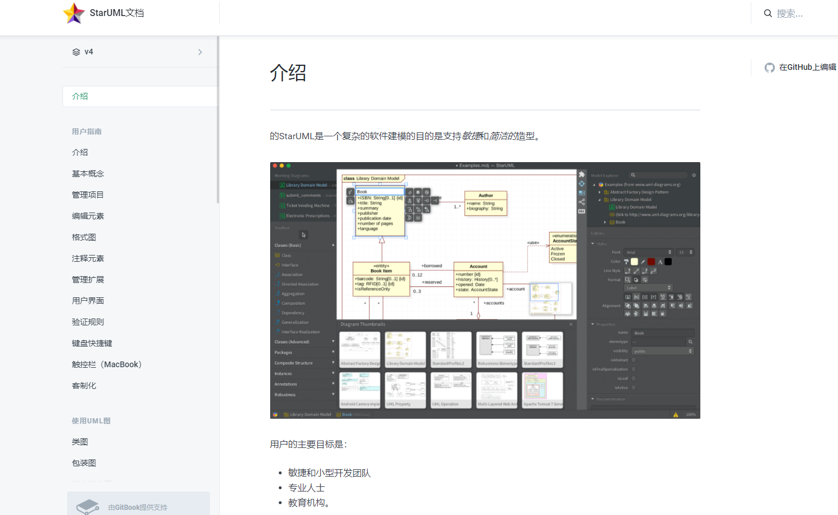Open the 类图 page under 使用UML图
This screenshot has height=515, width=838.
click(x=80, y=442)
